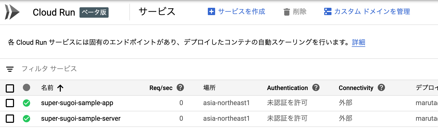438x128 pixels.
Task: Open the super-sugoi-sample-app service
Action: coord(77,103)
